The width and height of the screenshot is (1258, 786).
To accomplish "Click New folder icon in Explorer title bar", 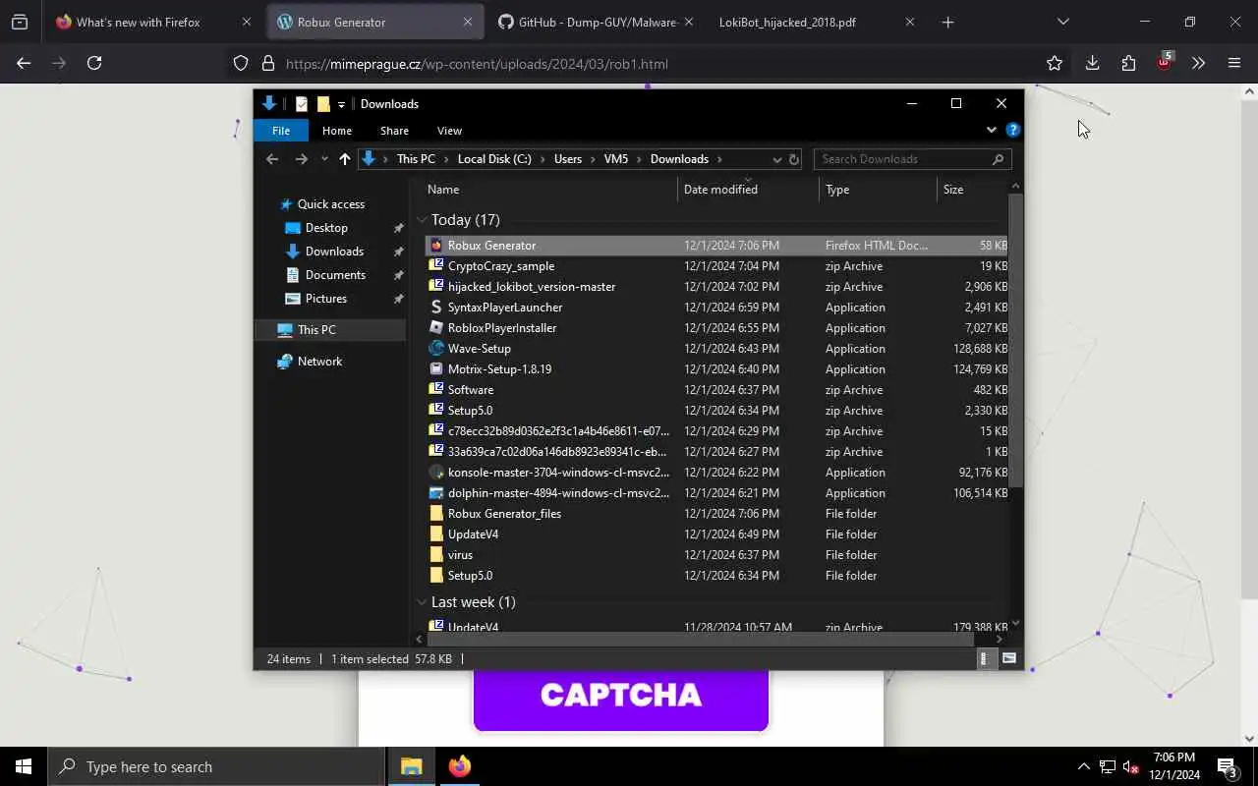I will [x=323, y=104].
